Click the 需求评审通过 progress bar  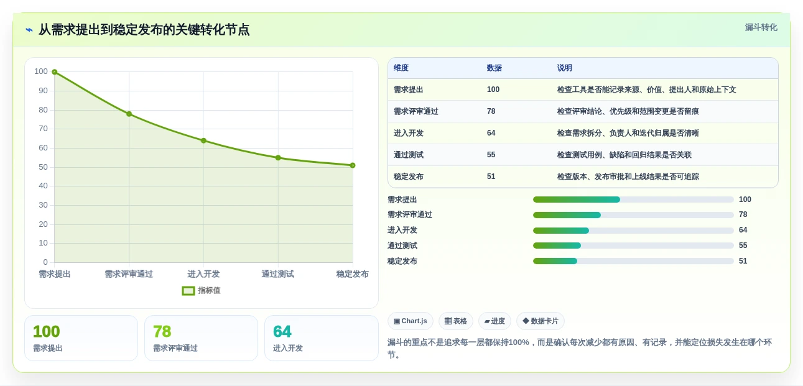click(x=633, y=215)
